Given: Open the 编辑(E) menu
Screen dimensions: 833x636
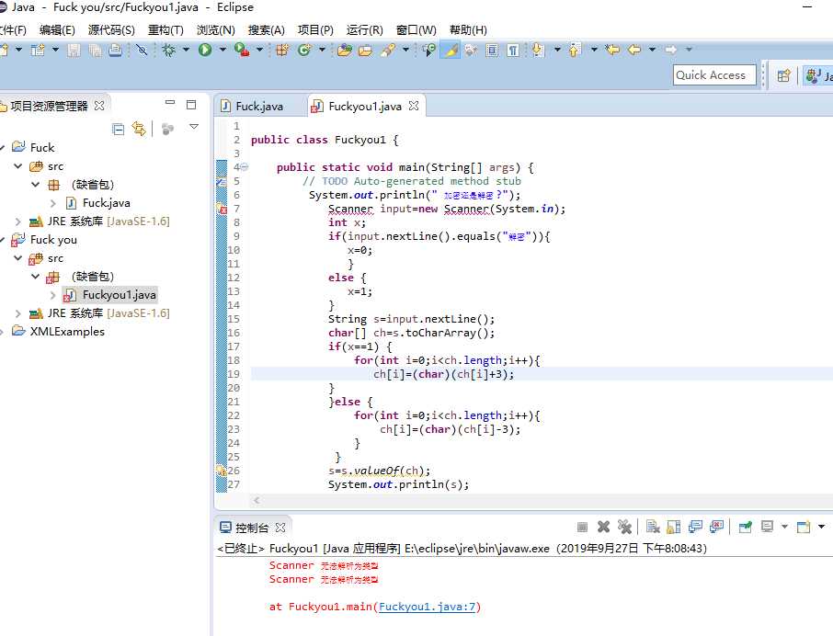Looking at the screenshot, I should point(57,30).
